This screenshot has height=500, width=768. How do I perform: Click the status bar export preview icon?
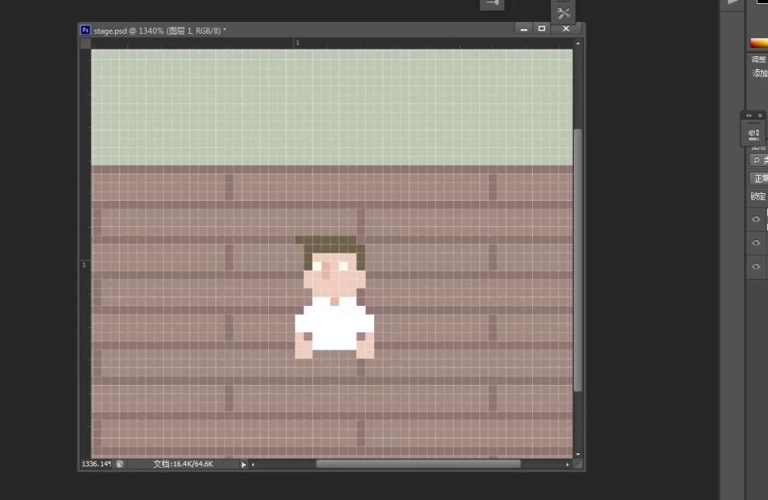coord(120,464)
